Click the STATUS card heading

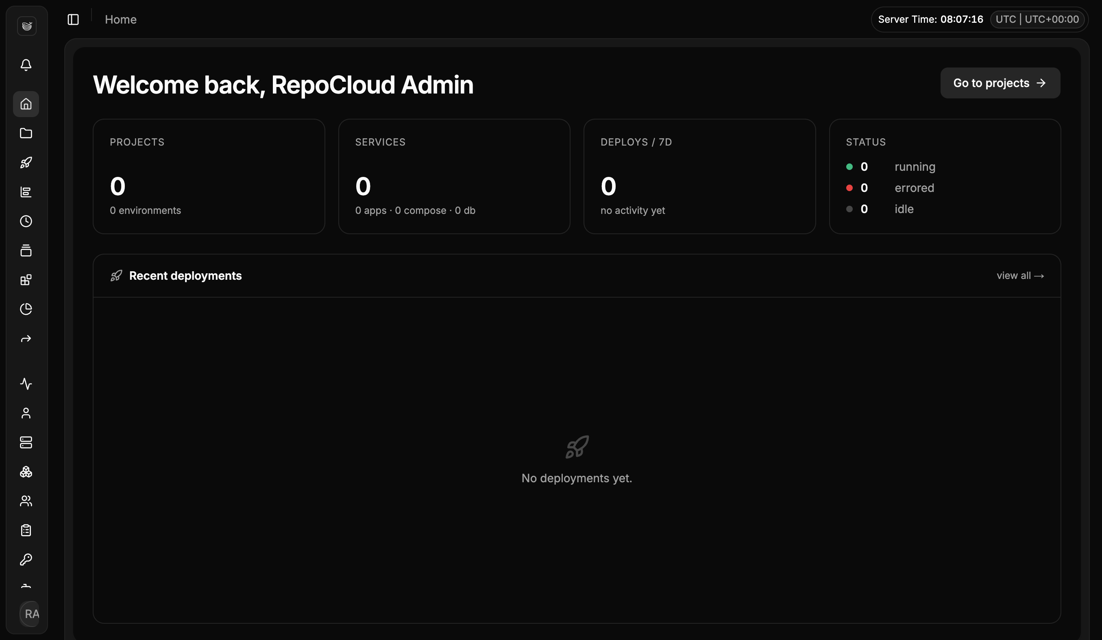[865, 142]
